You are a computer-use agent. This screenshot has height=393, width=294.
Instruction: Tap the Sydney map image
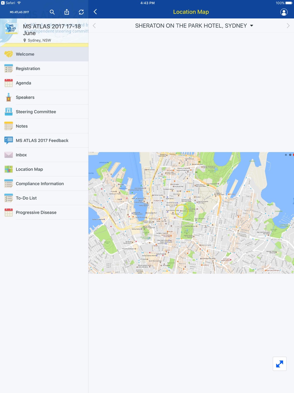point(191,213)
